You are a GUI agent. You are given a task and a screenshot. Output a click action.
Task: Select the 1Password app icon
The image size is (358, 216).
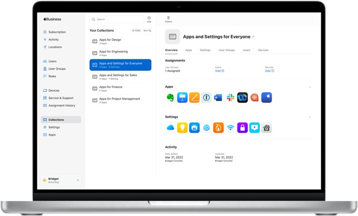click(x=206, y=97)
